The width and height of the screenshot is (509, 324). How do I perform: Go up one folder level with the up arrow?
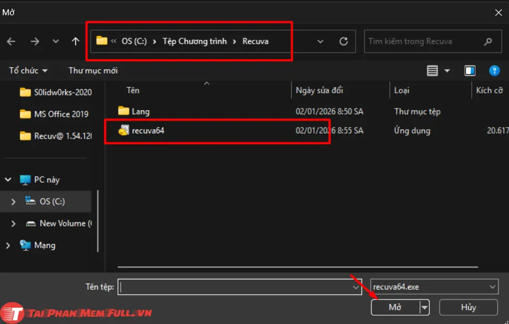tap(75, 41)
